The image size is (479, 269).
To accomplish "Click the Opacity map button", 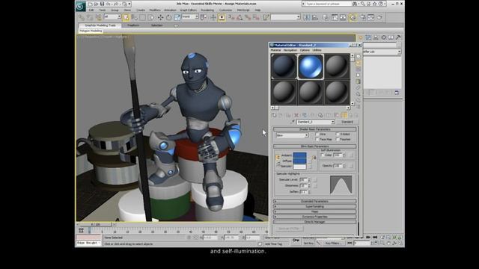I will pos(350,166).
